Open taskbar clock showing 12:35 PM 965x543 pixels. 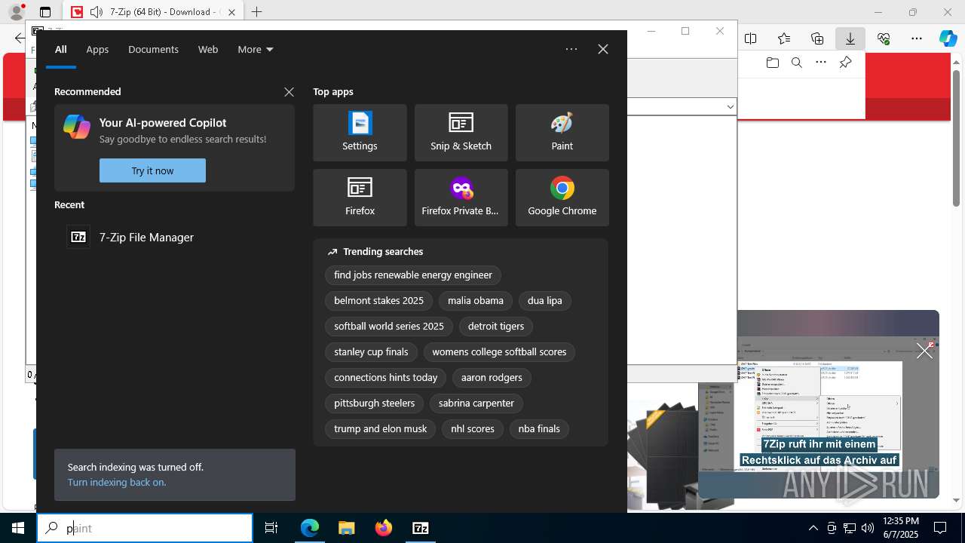(x=900, y=528)
